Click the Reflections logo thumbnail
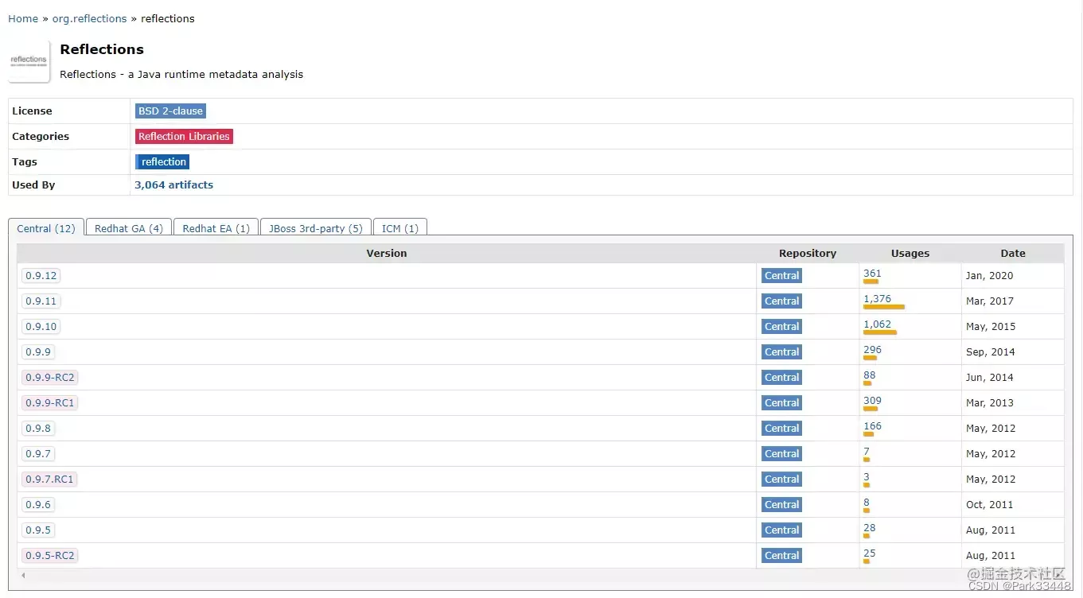 point(29,61)
